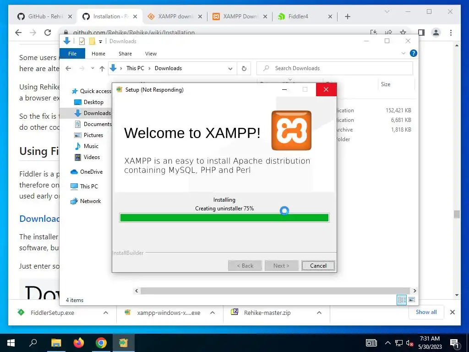Open Firefox from taskbar
The height and width of the screenshot is (352, 469).
point(79,343)
